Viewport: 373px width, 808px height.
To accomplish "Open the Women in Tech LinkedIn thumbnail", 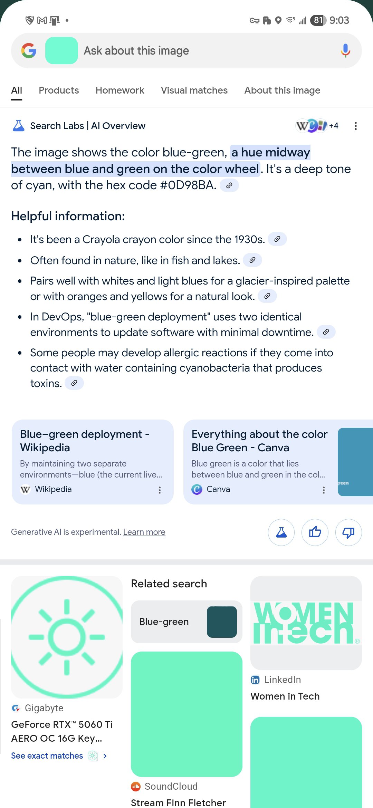I will click(x=306, y=623).
